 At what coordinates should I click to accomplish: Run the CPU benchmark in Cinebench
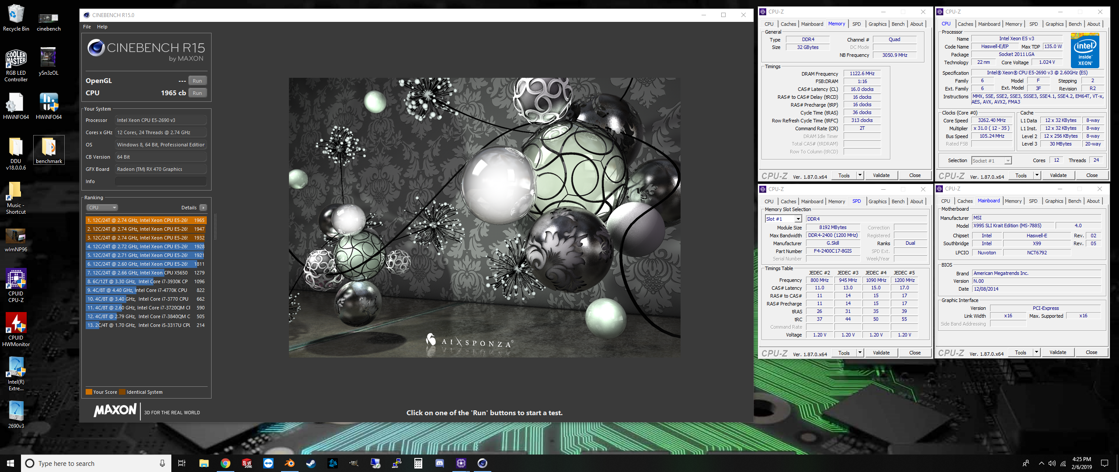click(x=197, y=93)
